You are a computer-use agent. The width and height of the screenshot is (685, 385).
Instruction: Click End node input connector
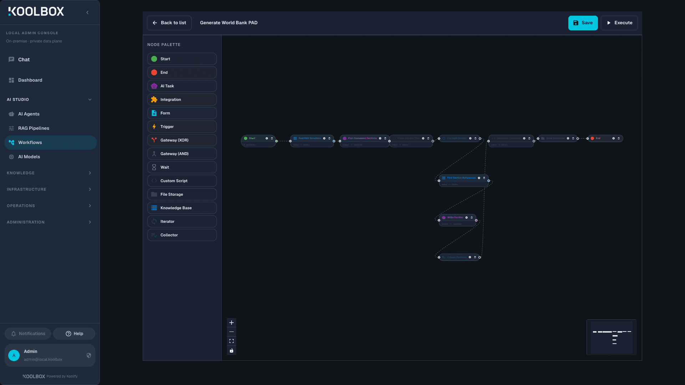coord(588,139)
